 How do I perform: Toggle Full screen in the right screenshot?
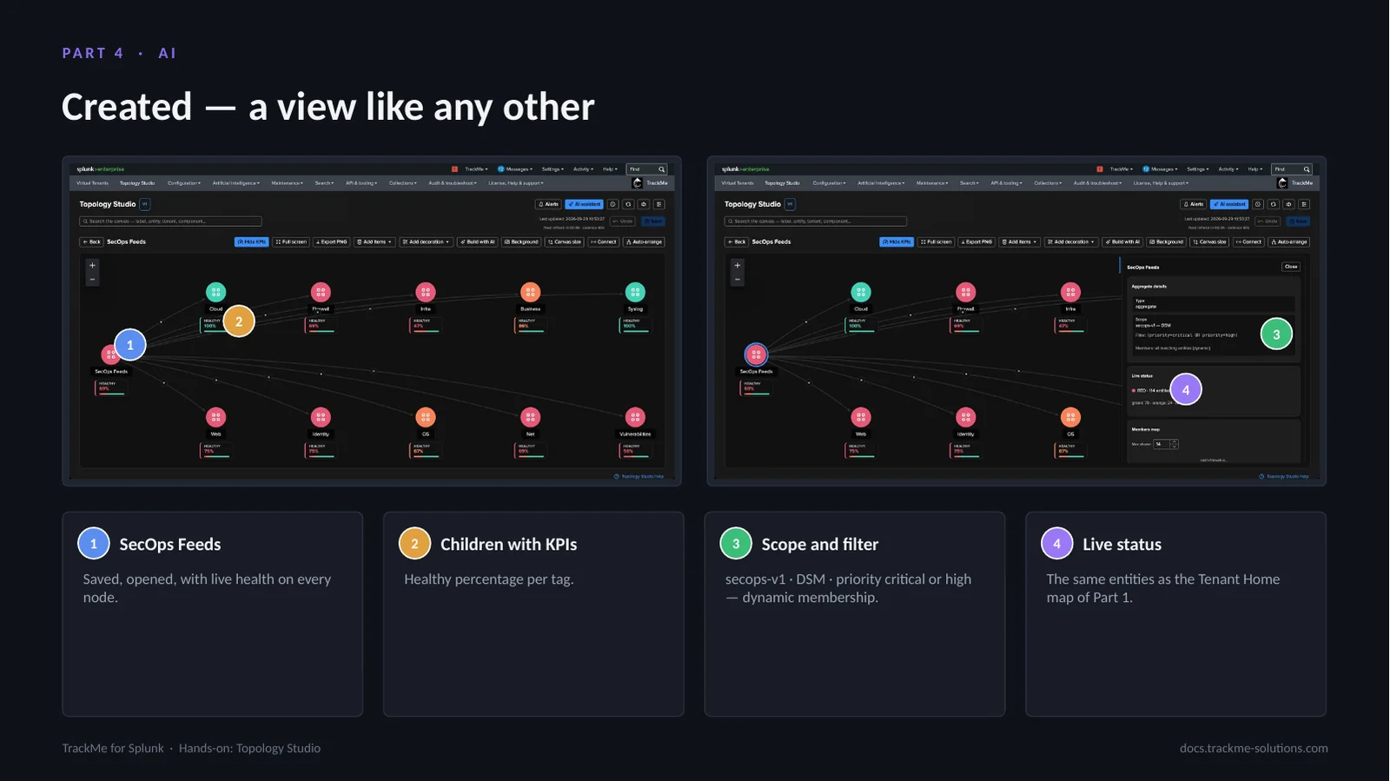click(x=936, y=242)
